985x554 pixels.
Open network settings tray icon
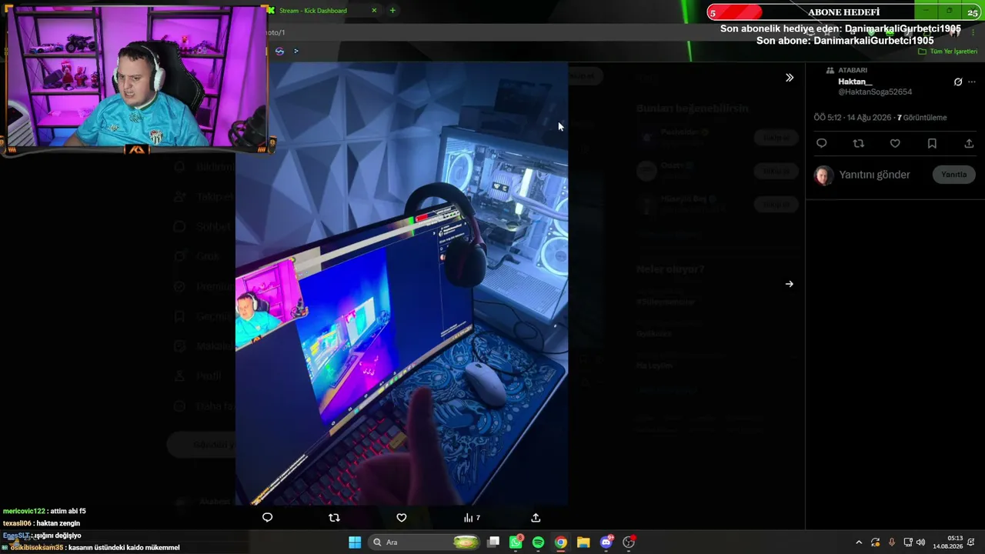[x=908, y=542]
